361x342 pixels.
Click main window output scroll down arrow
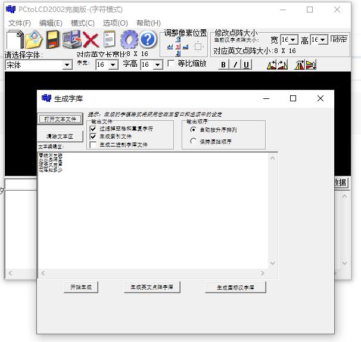point(345,263)
